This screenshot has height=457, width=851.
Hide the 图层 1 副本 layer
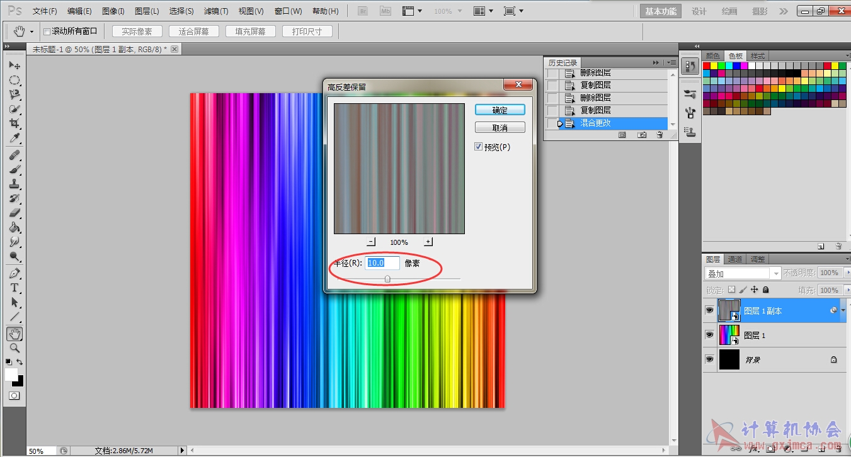(710, 310)
